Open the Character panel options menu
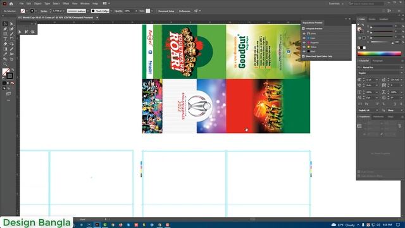 (x=402, y=61)
